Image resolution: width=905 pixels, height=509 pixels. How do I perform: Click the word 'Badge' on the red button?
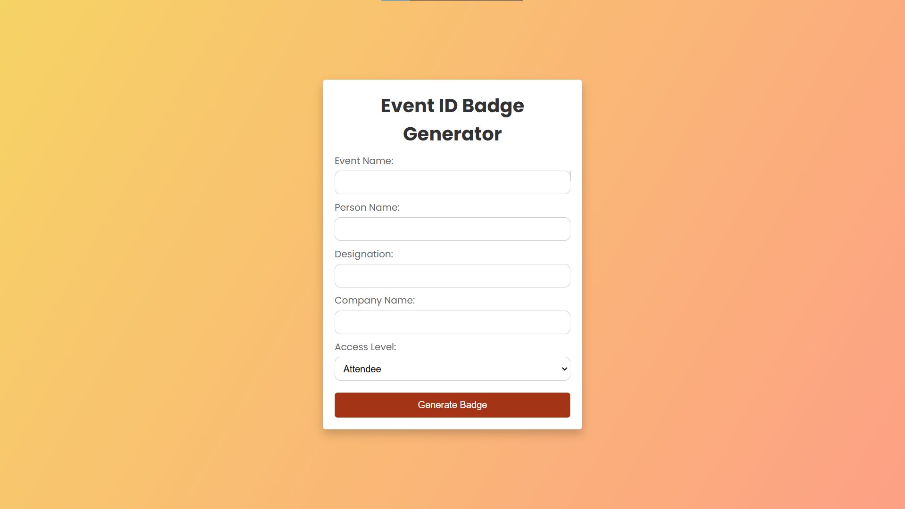(473, 405)
